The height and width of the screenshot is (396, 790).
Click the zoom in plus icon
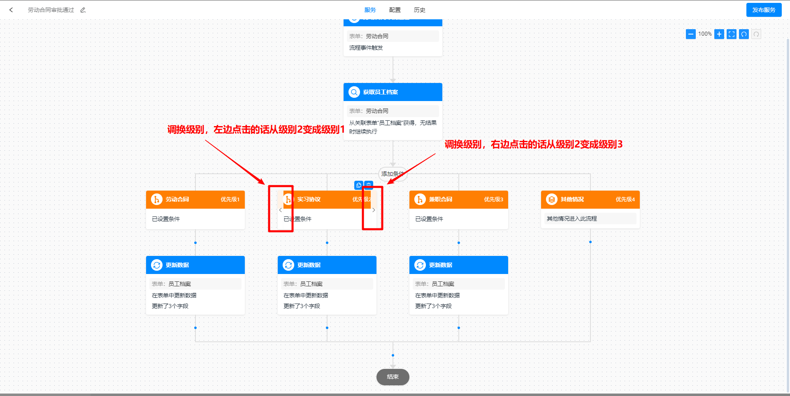[719, 34]
